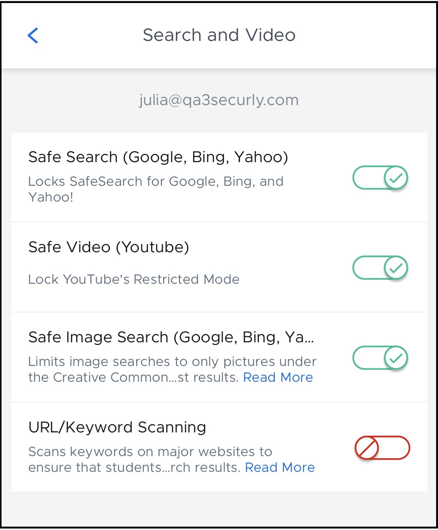
Task: Click the green checkmark knob for Safe Video
Action: click(396, 268)
